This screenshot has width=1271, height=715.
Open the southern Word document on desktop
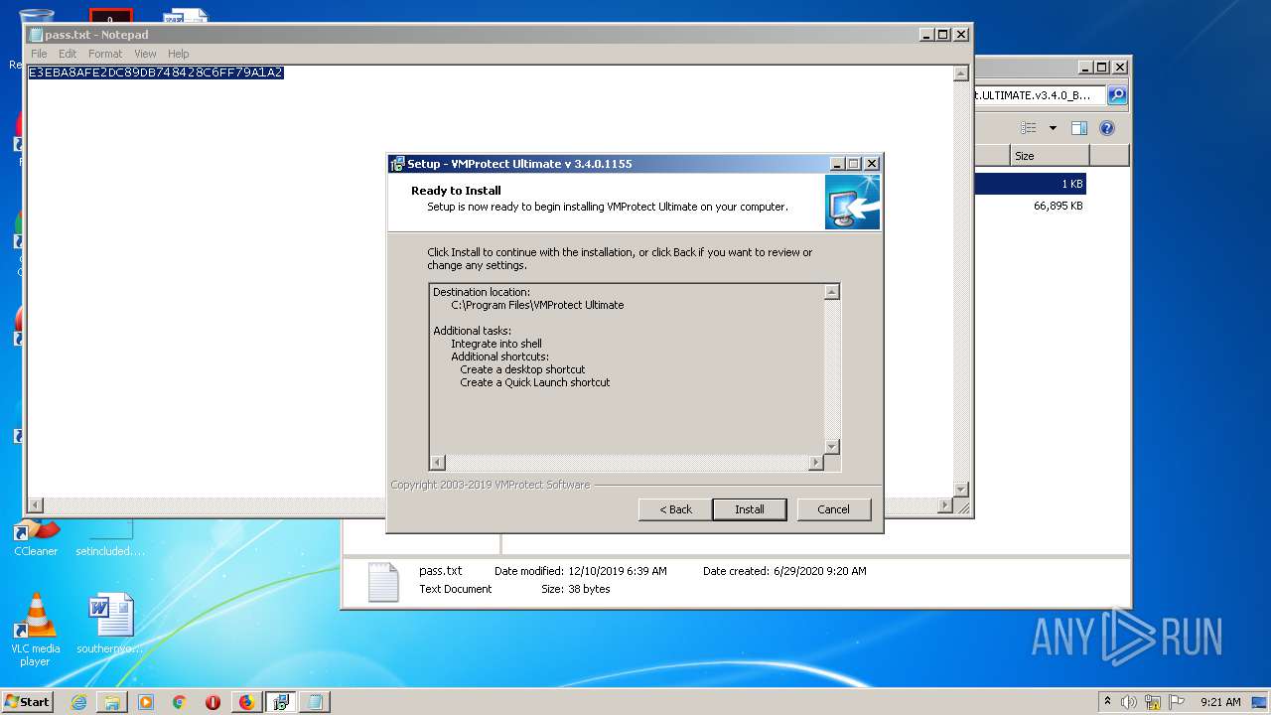110,625
